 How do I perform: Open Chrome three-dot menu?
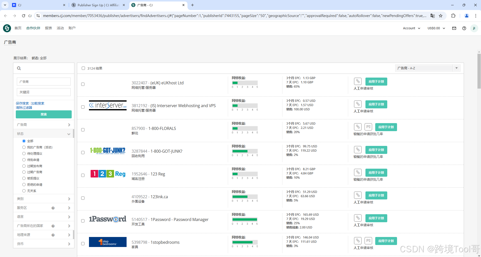coord(475,16)
